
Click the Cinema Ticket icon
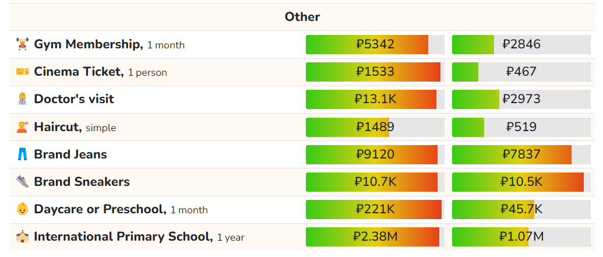22,72
